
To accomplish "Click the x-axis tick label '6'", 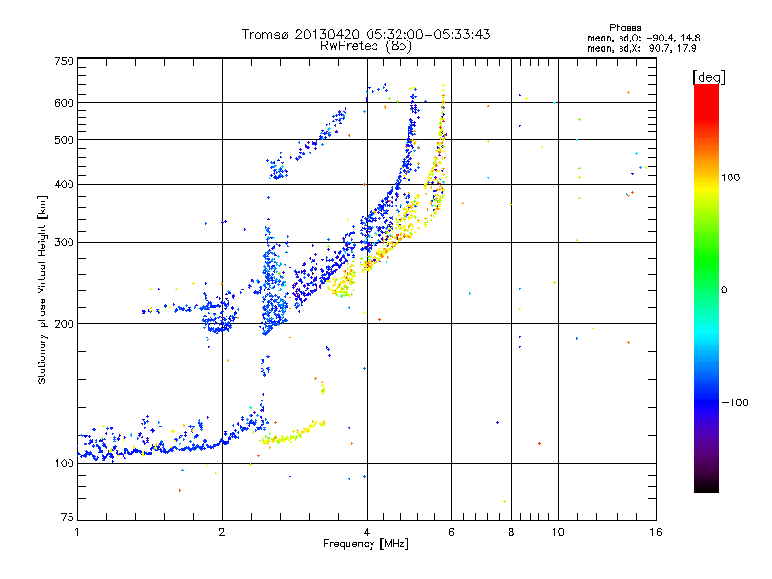I will tap(451, 532).
